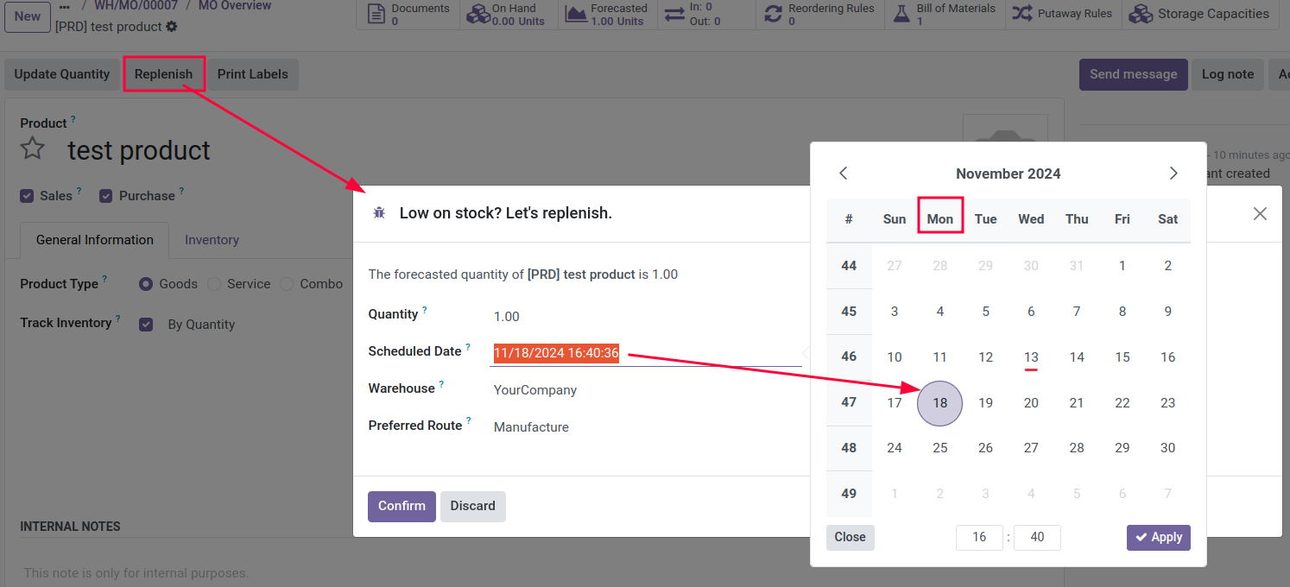Image resolution: width=1290 pixels, height=587 pixels.
Task: Click the favorite star next to test product
Action: [33, 148]
